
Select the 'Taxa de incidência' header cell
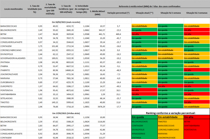pos(66,9)
